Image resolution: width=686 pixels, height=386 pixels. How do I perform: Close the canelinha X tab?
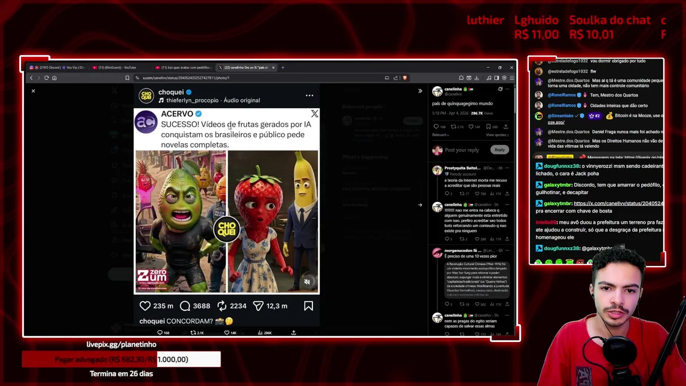click(x=273, y=68)
